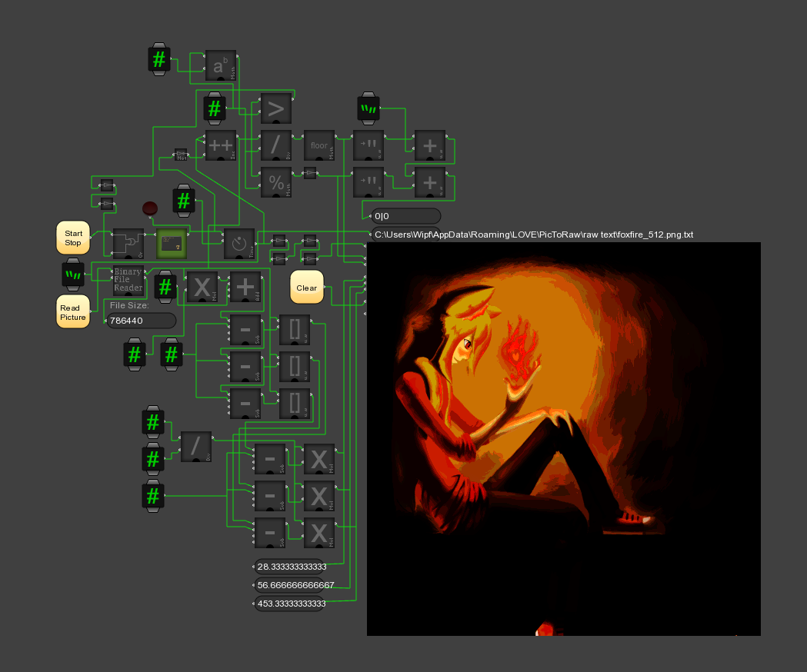The width and height of the screenshot is (807, 672).
Task: Select the green-bordered text display node
Action: (x=172, y=243)
